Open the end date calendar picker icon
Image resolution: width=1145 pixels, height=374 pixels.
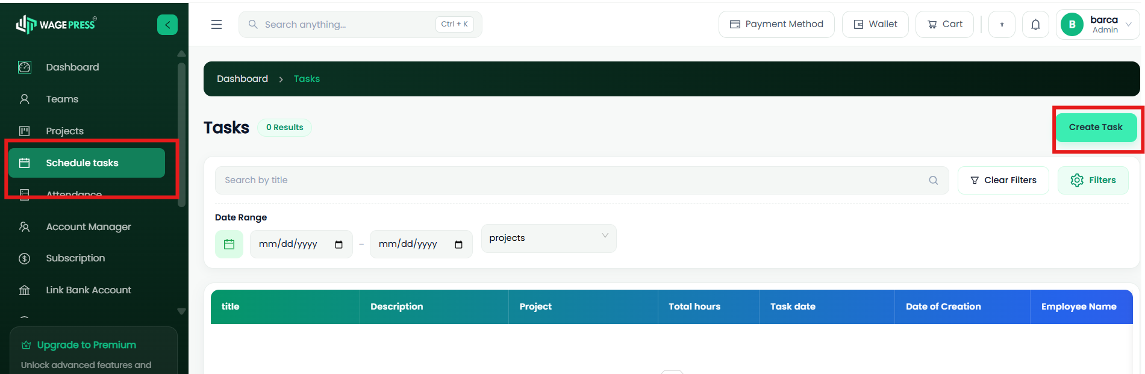(x=458, y=245)
